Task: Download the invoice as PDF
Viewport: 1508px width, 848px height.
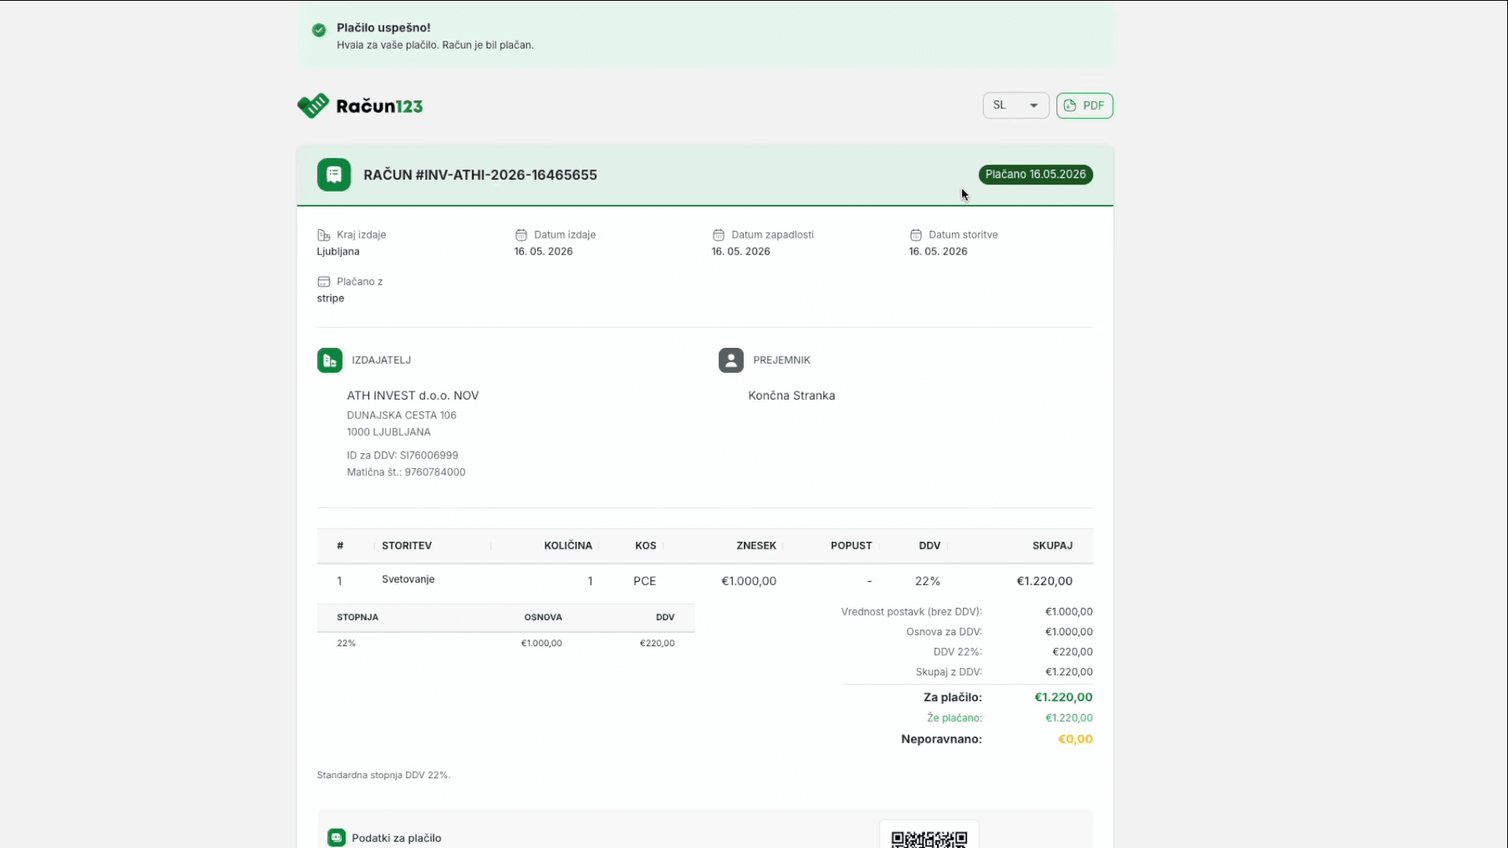Action: [x=1085, y=105]
